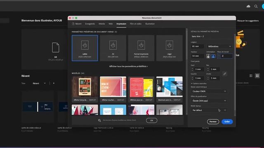Open Récent sort dropdown in the Illustrator home window
264x148 pixels.
click(39, 83)
